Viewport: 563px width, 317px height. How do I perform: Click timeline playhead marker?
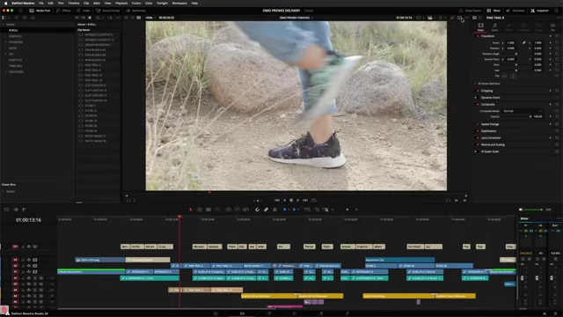tap(179, 217)
